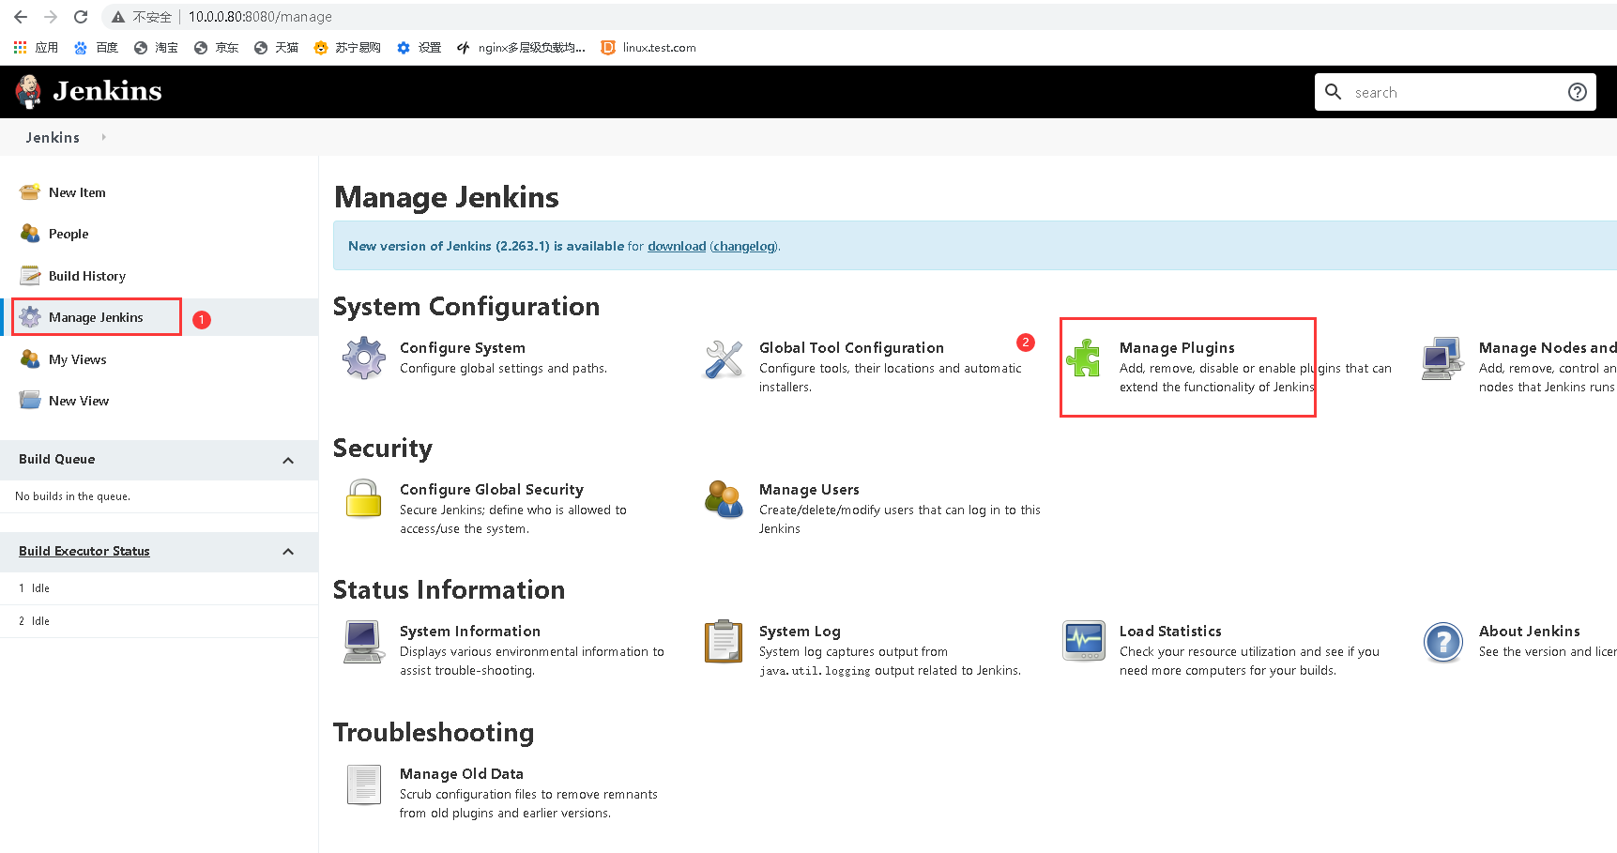Click the System Log clipboard icon

(x=724, y=642)
